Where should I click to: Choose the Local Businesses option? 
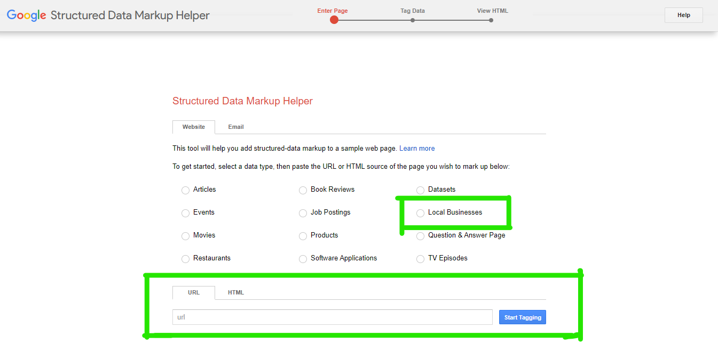pyautogui.click(x=421, y=213)
